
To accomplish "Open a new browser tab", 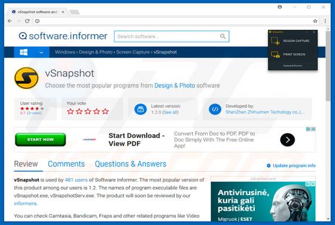I will pyautogui.click(x=75, y=12).
